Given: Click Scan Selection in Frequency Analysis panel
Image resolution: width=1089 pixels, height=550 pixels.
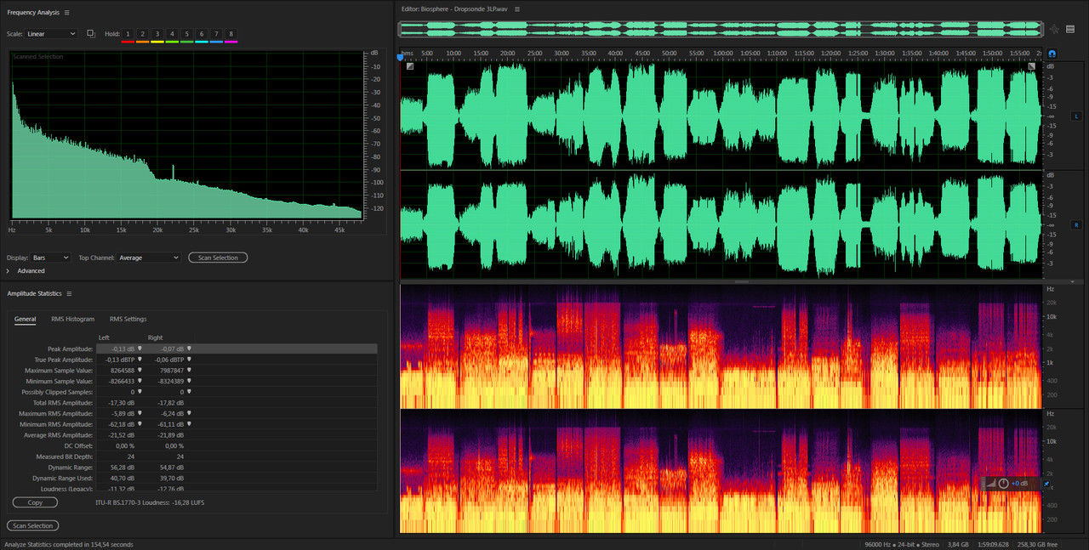Looking at the screenshot, I should coord(218,258).
